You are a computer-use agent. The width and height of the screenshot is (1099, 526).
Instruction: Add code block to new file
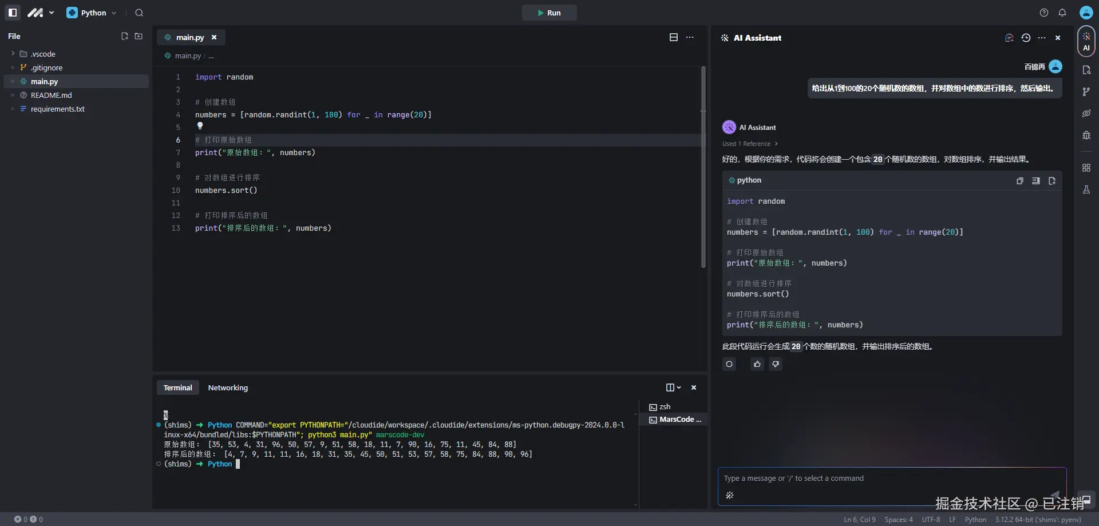click(1052, 181)
